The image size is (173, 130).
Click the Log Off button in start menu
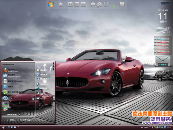pos(11,120)
